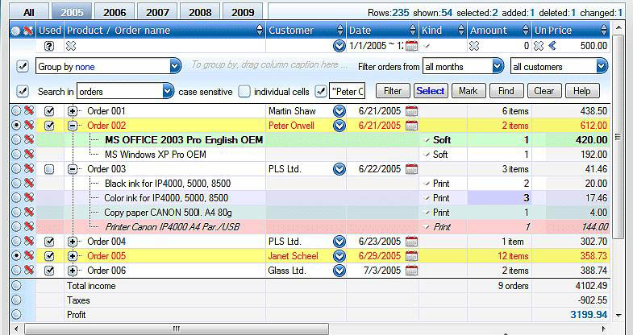This screenshot has height=335, width=633.
Task: Open calendar icon for Order 002 date
Action: (411, 126)
